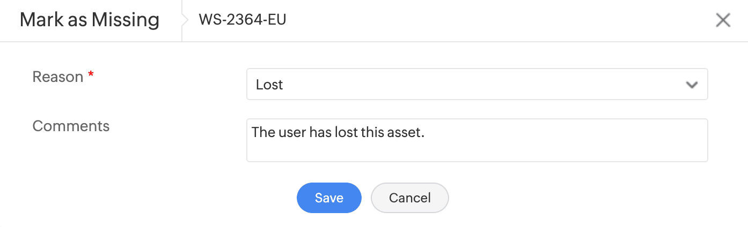Screen dimensions: 748x227
Task: Click the "EU" suffix of asset ID
Action: [x=277, y=20]
